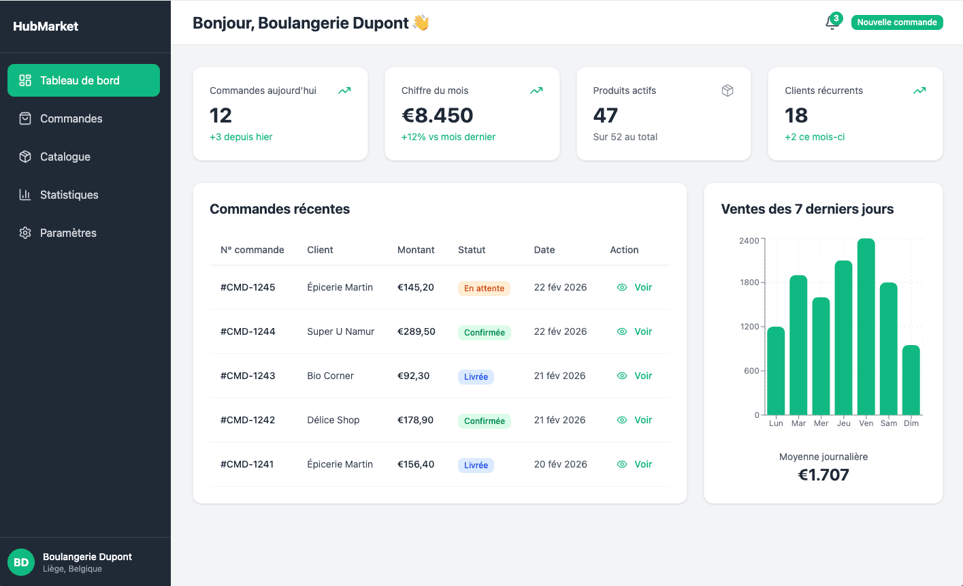Open the Commandes section from sidebar
The image size is (963, 586).
[71, 118]
